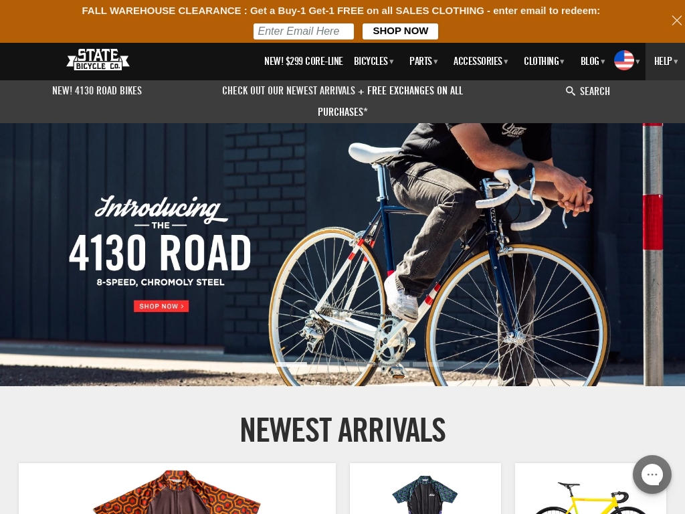Image resolution: width=685 pixels, height=514 pixels.
Task: Click the search magnifier icon
Action: 570,91
